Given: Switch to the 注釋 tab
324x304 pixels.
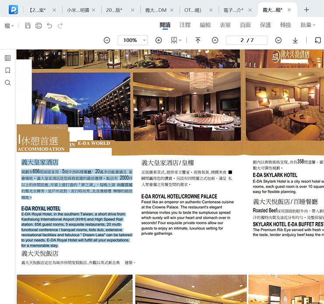Looking at the screenshot, I should 185,25.
